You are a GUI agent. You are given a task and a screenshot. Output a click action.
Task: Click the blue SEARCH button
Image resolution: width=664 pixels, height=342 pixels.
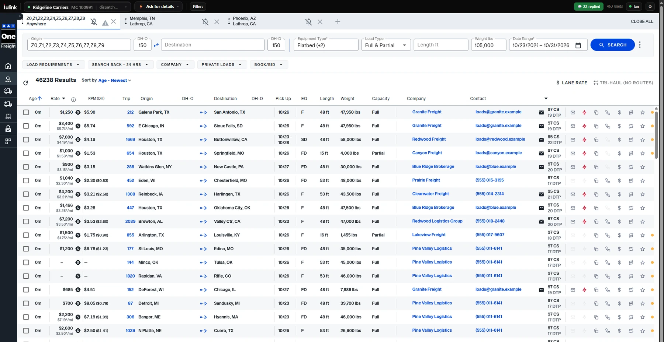click(612, 45)
